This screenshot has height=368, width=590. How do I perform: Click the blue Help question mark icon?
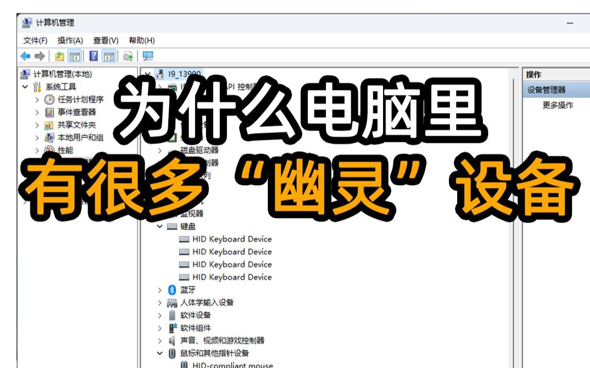tap(94, 56)
